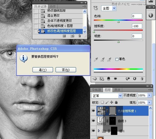Expand the collapsed side dock arrows
This screenshot has width=156, height=139.
(150, 7)
